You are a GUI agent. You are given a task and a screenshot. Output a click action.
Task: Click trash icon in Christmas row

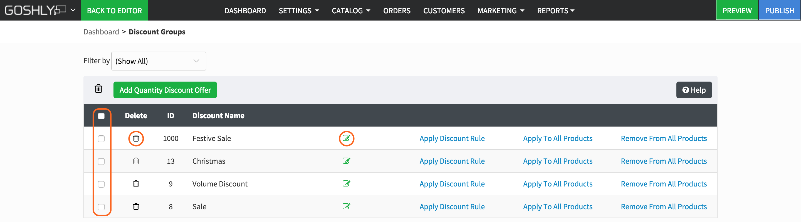point(136,161)
